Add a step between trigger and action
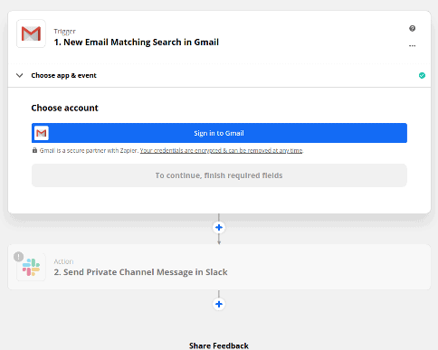This screenshot has height=350, width=438. (x=219, y=228)
